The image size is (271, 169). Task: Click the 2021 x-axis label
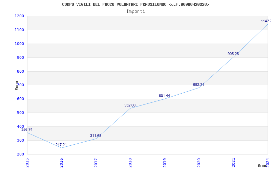coord(233,163)
